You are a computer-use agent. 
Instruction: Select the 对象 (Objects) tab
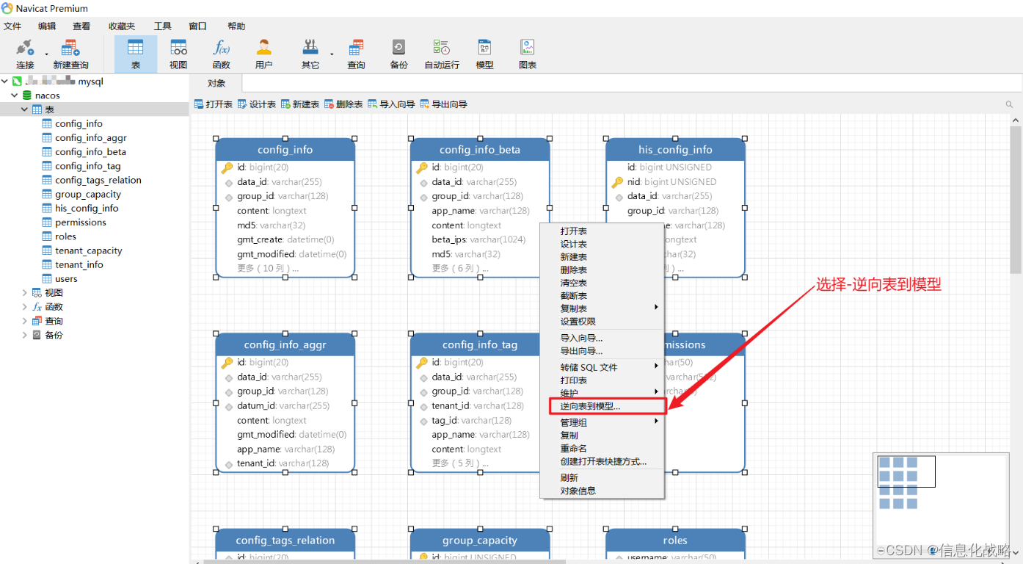pos(216,83)
